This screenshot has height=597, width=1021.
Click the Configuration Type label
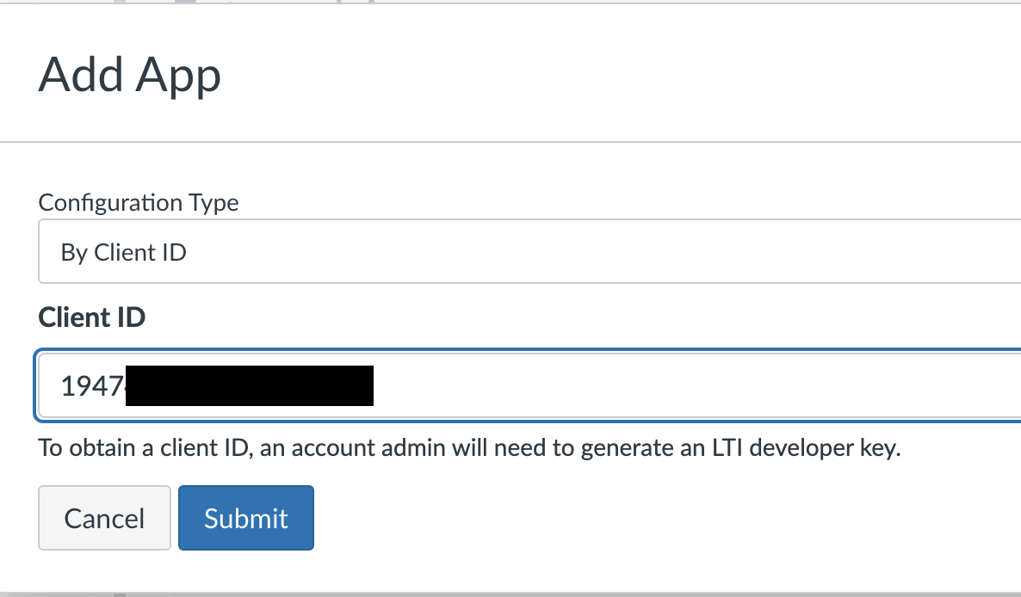(x=139, y=202)
